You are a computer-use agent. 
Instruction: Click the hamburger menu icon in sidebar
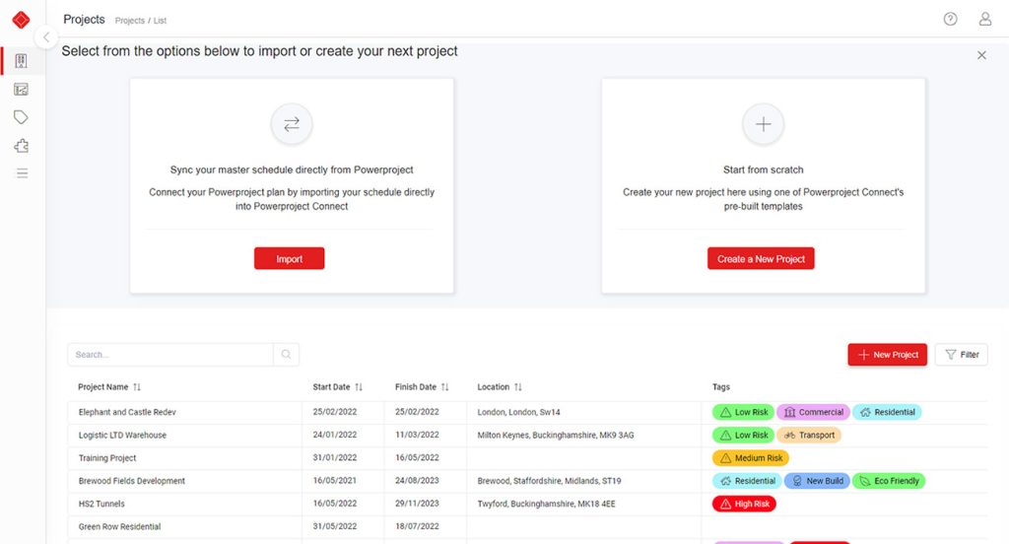(x=21, y=173)
